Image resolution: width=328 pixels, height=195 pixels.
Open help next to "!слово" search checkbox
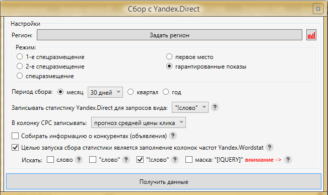175,160
